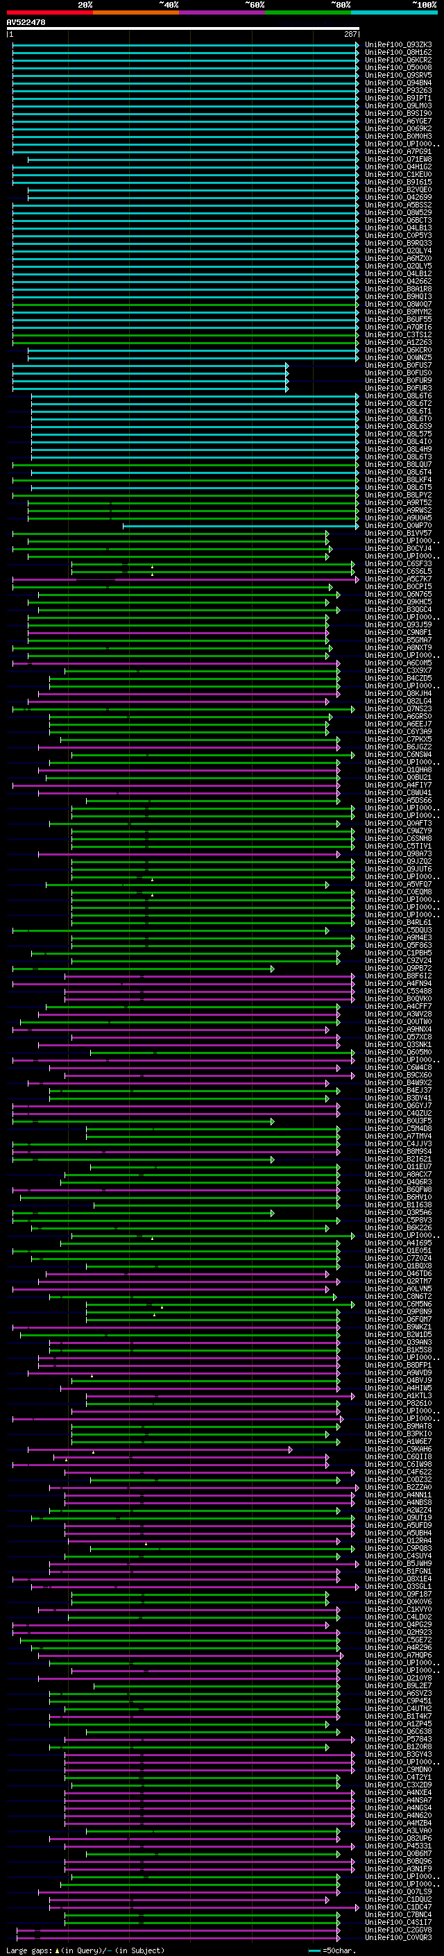Click hit label UniRef100_Q069K2
Screen dimensions: 444x1956
[x=398, y=128]
